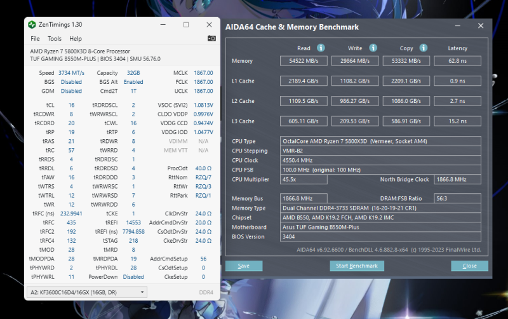Click the ZenTimings app logo icon
Screen dimensions: 508x319
(32, 25)
